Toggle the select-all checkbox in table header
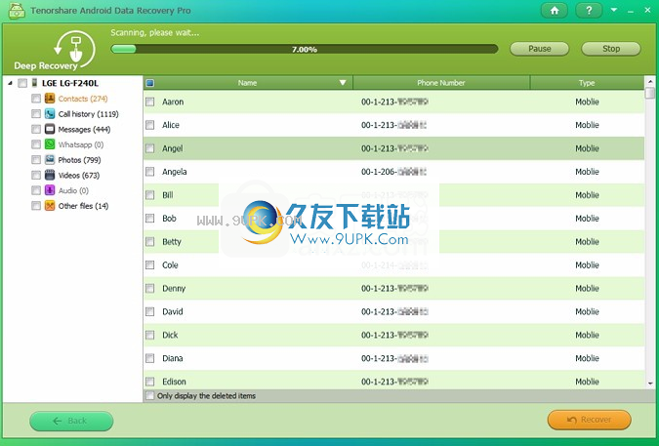 (x=149, y=83)
